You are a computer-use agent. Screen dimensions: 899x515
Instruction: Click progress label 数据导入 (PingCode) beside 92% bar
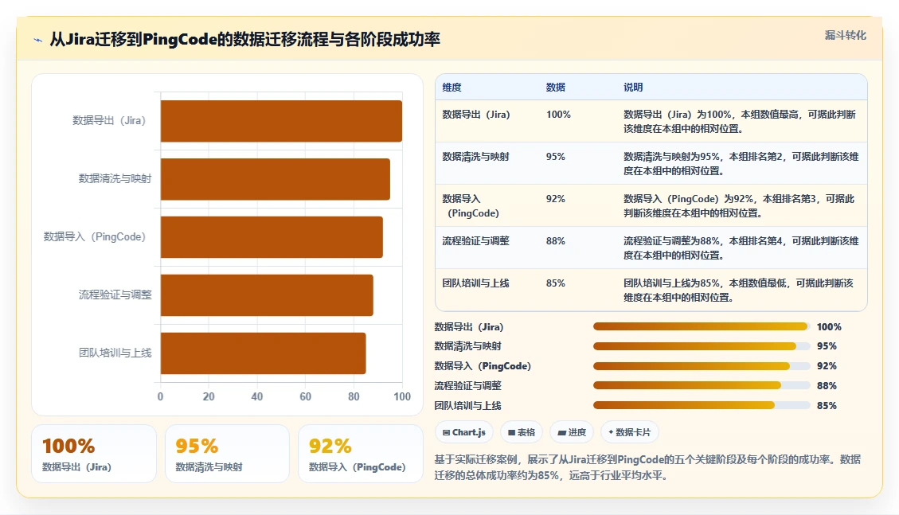483,366
